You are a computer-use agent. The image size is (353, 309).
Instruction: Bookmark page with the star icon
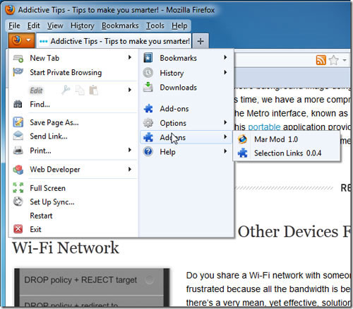tap(334, 60)
